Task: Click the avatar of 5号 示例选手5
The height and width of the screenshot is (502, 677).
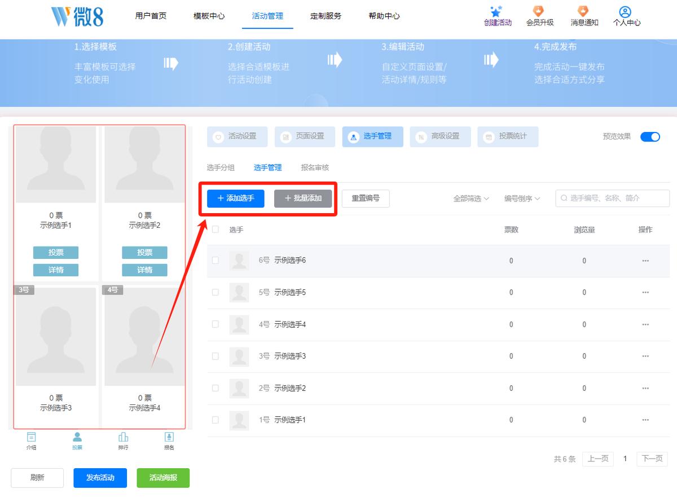Action: (x=239, y=292)
